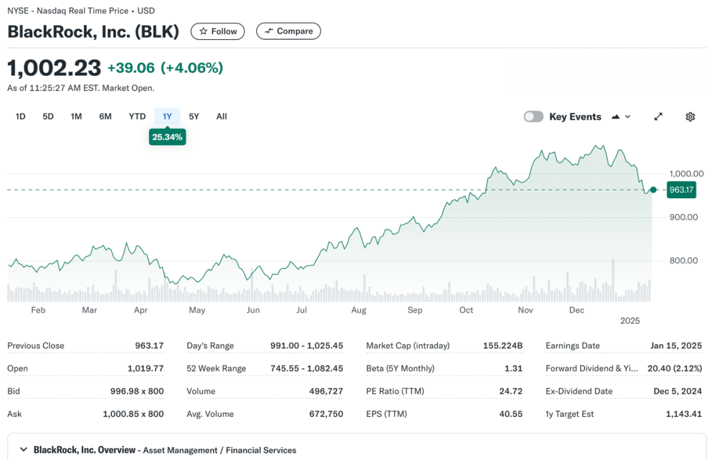Viewport: 719px width, 460px height.
Task: Show the 5Y price history
Action: [x=194, y=117]
